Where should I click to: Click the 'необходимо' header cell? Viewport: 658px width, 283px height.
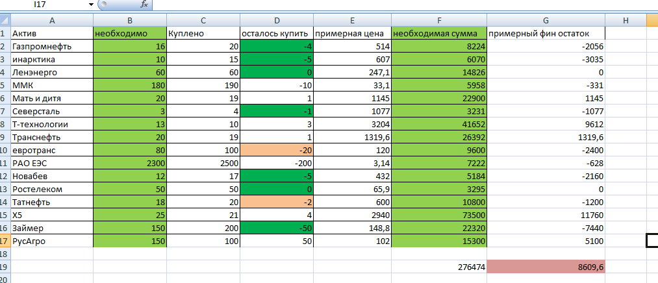tap(130, 34)
